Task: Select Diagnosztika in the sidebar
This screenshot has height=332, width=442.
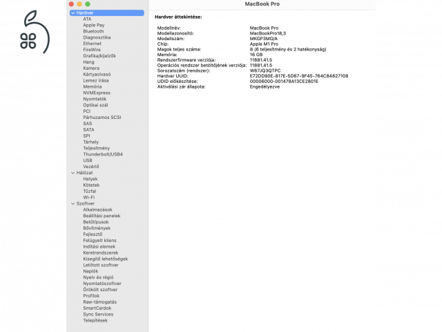Action: (x=97, y=37)
